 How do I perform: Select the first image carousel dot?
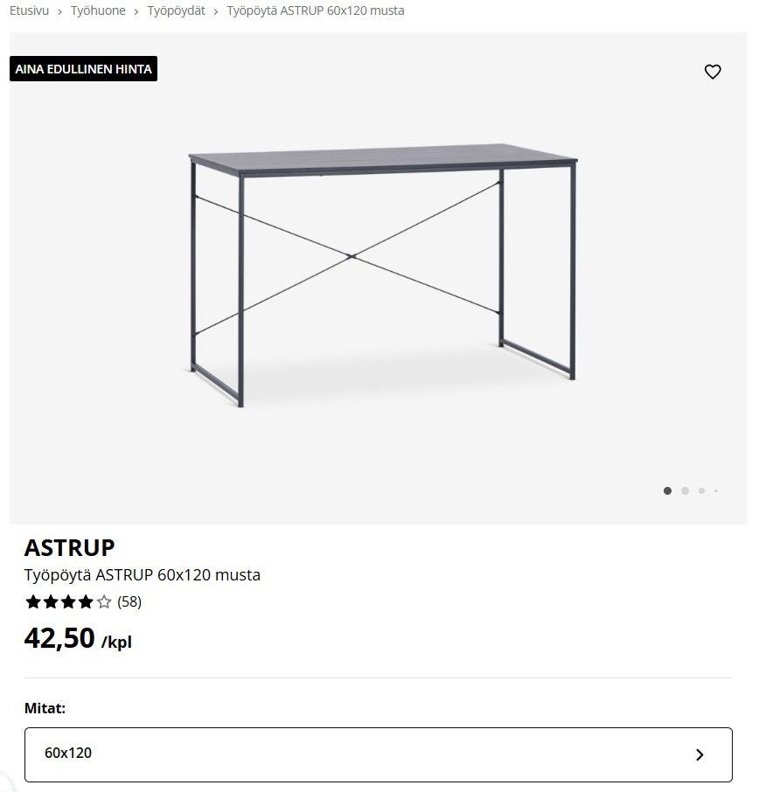pyautogui.click(x=668, y=491)
